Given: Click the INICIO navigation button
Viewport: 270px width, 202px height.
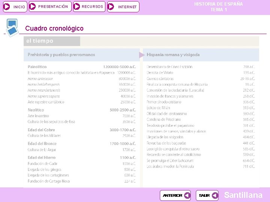Looking at the screenshot, I should tap(15, 7).
